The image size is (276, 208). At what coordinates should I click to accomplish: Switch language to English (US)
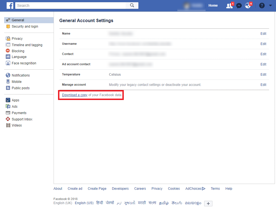coord(84,203)
